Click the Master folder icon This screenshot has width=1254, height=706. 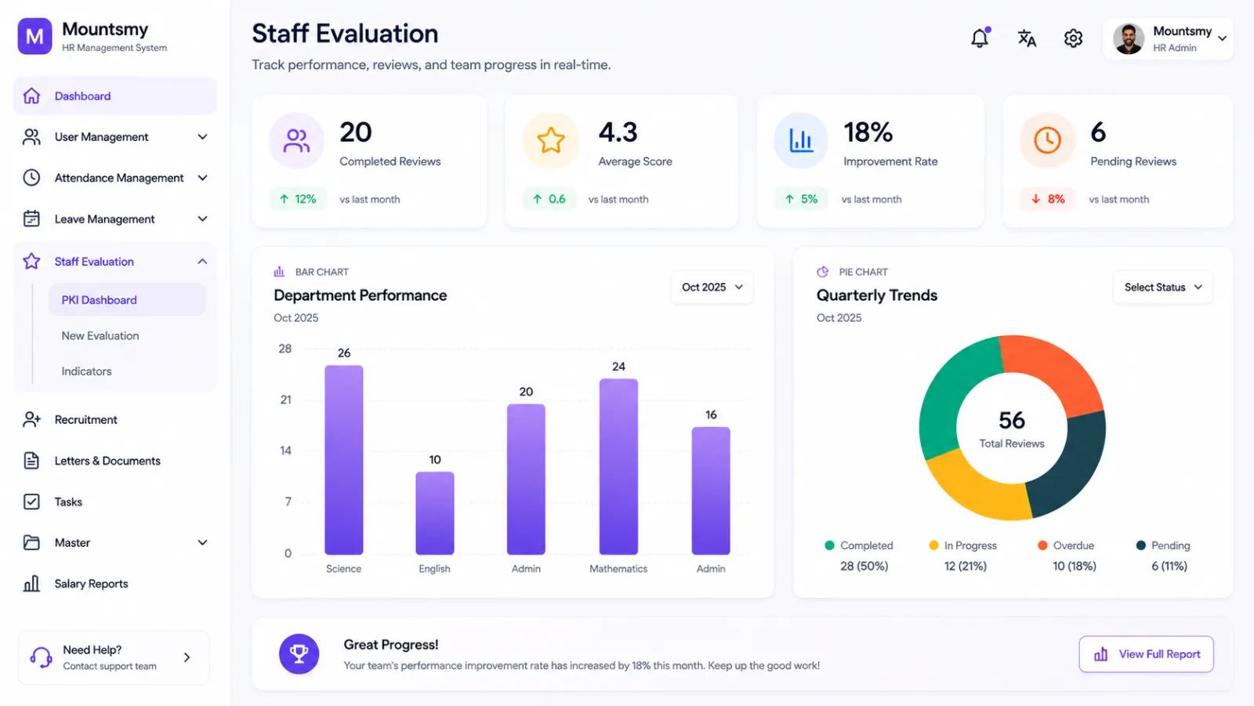coord(31,542)
